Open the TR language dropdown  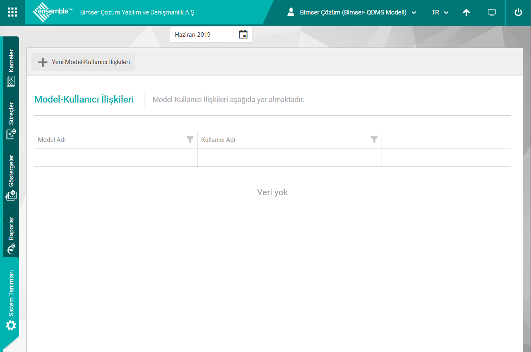click(440, 12)
